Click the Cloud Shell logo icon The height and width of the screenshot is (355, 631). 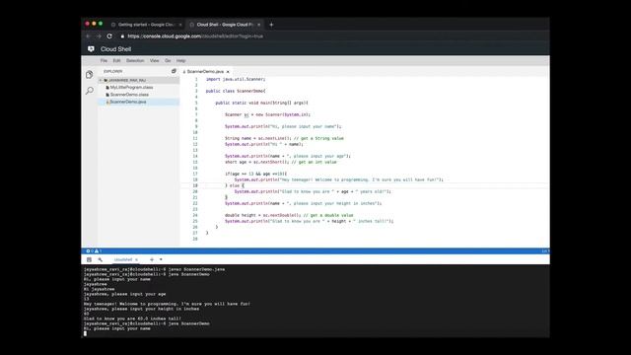point(91,49)
